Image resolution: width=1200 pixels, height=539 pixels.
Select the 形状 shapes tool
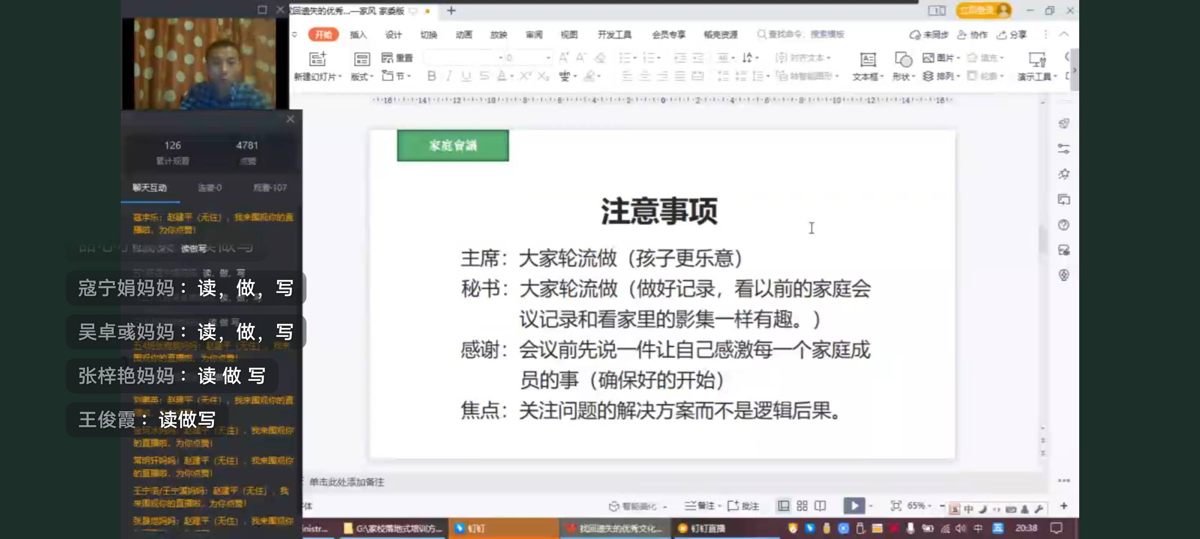click(901, 65)
